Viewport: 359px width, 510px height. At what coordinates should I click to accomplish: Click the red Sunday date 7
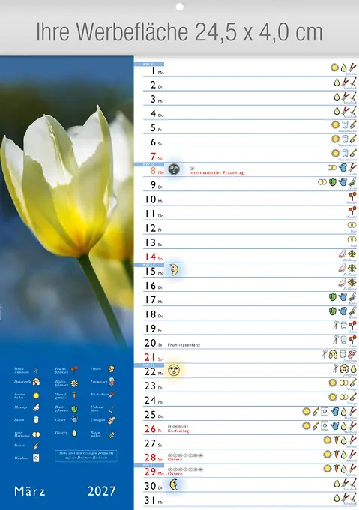coord(153,157)
